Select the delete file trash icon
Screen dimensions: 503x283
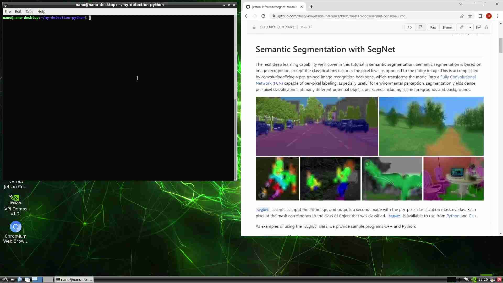point(486,27)
